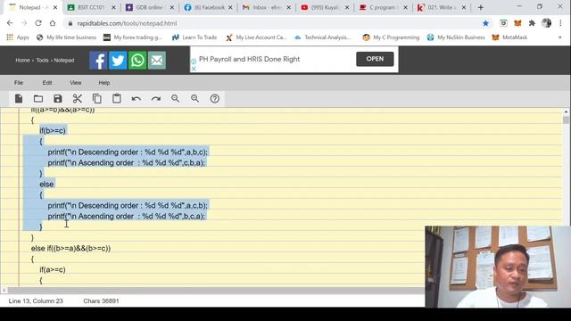
Task: Open the My Live Account bookmark
Action: (x=256, y=37)
